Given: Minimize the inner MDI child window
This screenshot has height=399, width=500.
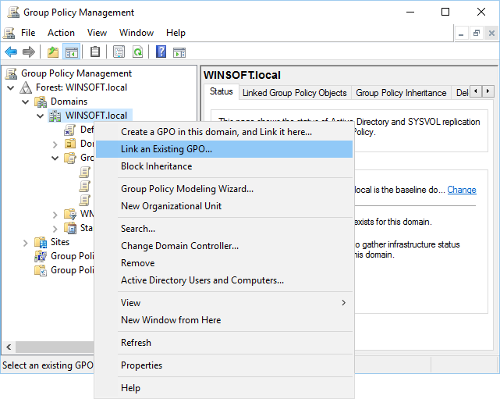Looking at the screenshot, I should pyautogui.click(x=461, y=33).
